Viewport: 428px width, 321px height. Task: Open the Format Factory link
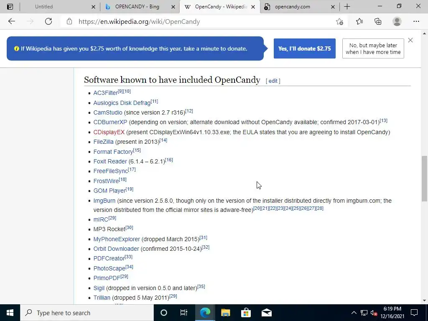coord(113,152)
